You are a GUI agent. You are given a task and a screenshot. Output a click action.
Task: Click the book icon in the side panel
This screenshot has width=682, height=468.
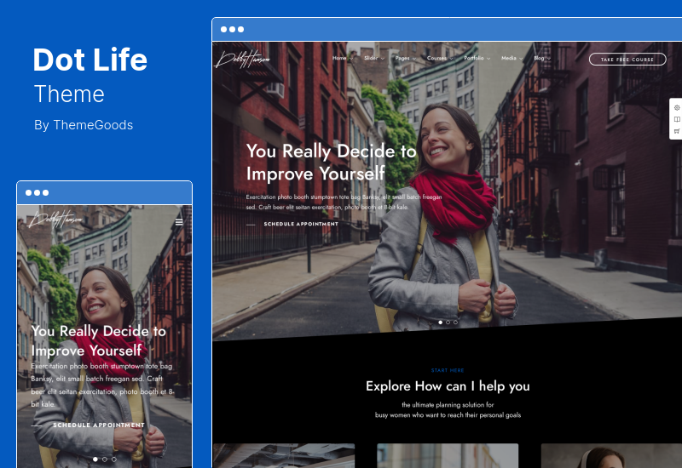pyautogui.click(x=677, y=120)
